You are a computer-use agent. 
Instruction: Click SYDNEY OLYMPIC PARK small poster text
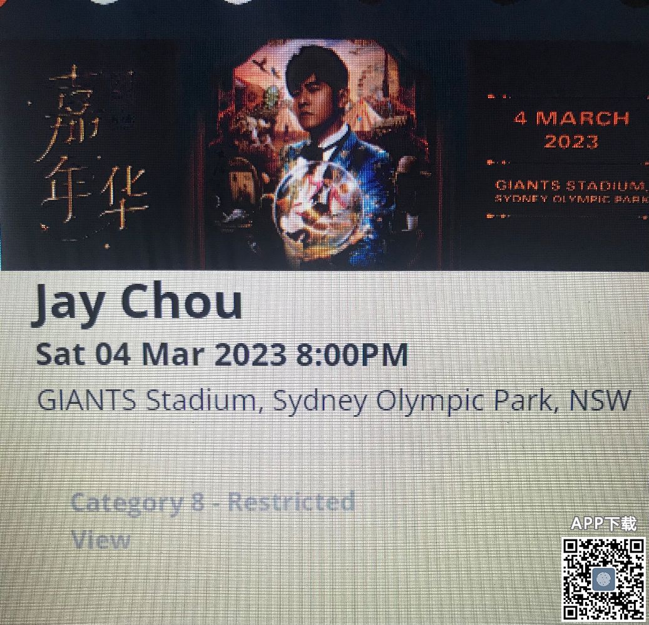tap(571, 199)
